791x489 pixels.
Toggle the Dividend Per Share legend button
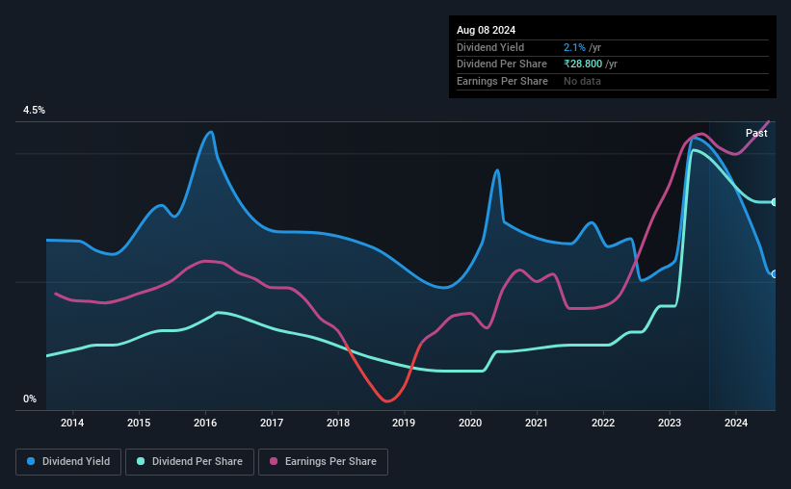[190, 462]
